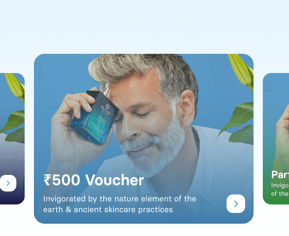Open the ₹500 Voucher card arrow button

236,204
